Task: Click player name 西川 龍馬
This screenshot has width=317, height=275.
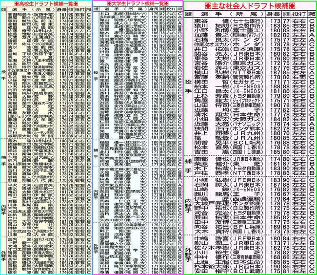Action: pyautogui.click(x=212, y=194)
